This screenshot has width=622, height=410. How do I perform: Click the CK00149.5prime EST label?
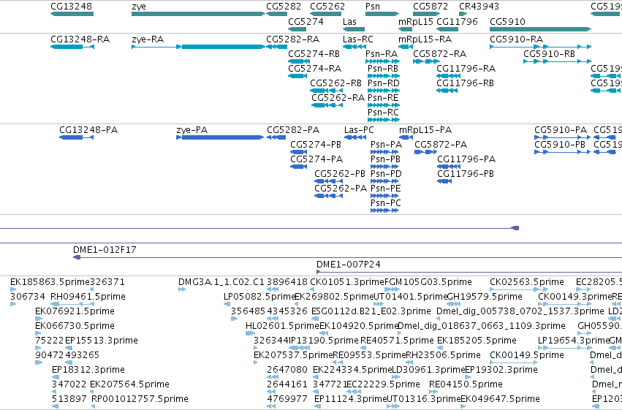527,355
